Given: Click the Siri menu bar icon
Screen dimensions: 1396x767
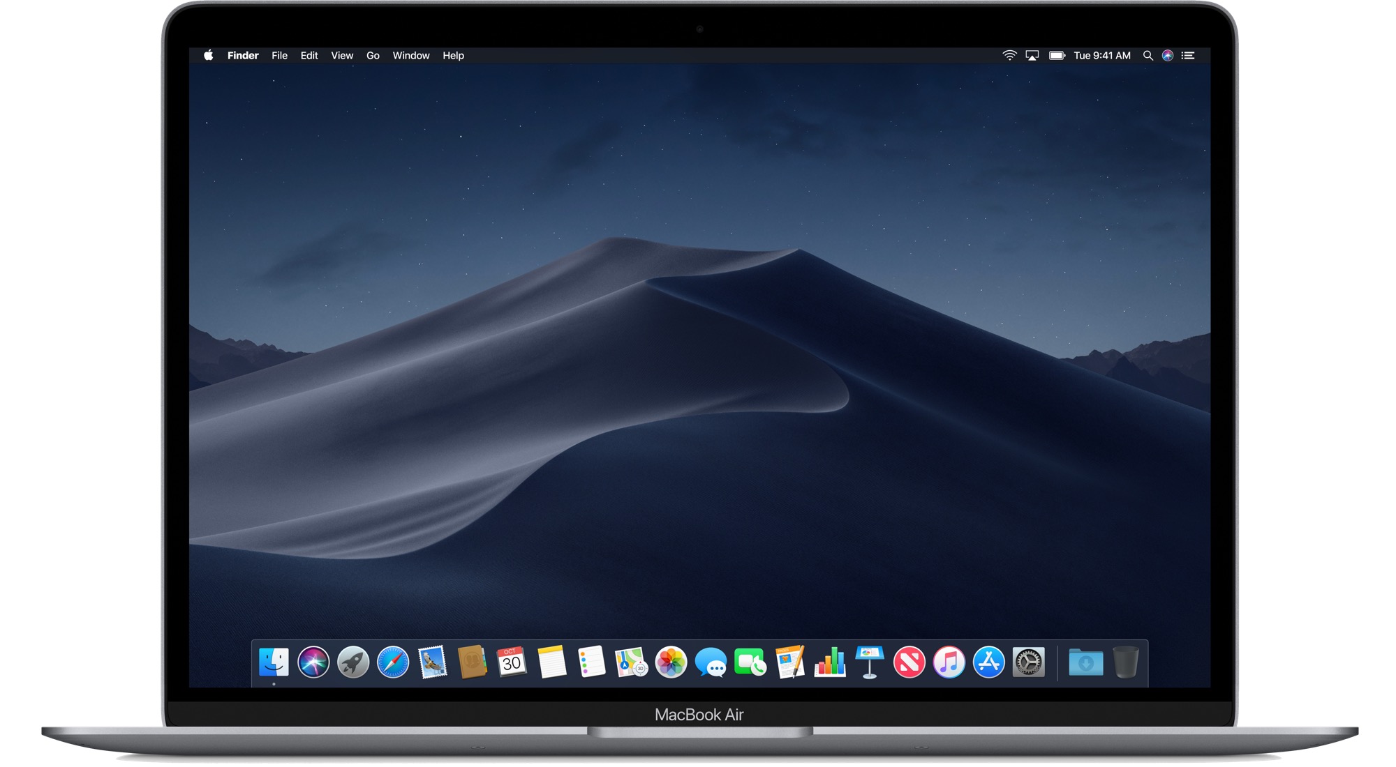Looking at the screenshot, I should [x=1168, y=55].
